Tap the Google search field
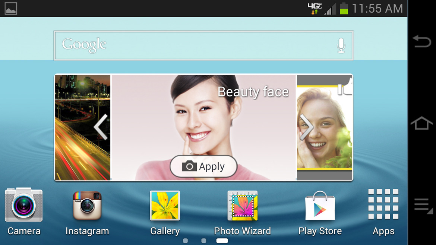Viewport: 436px width, 245px height. pos(194,45)
